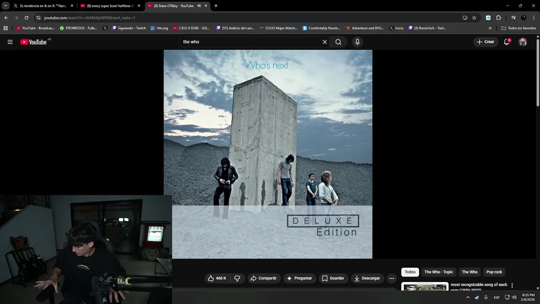Close the X trending tab
Screen dimensions: 540x304
[72, 6]
